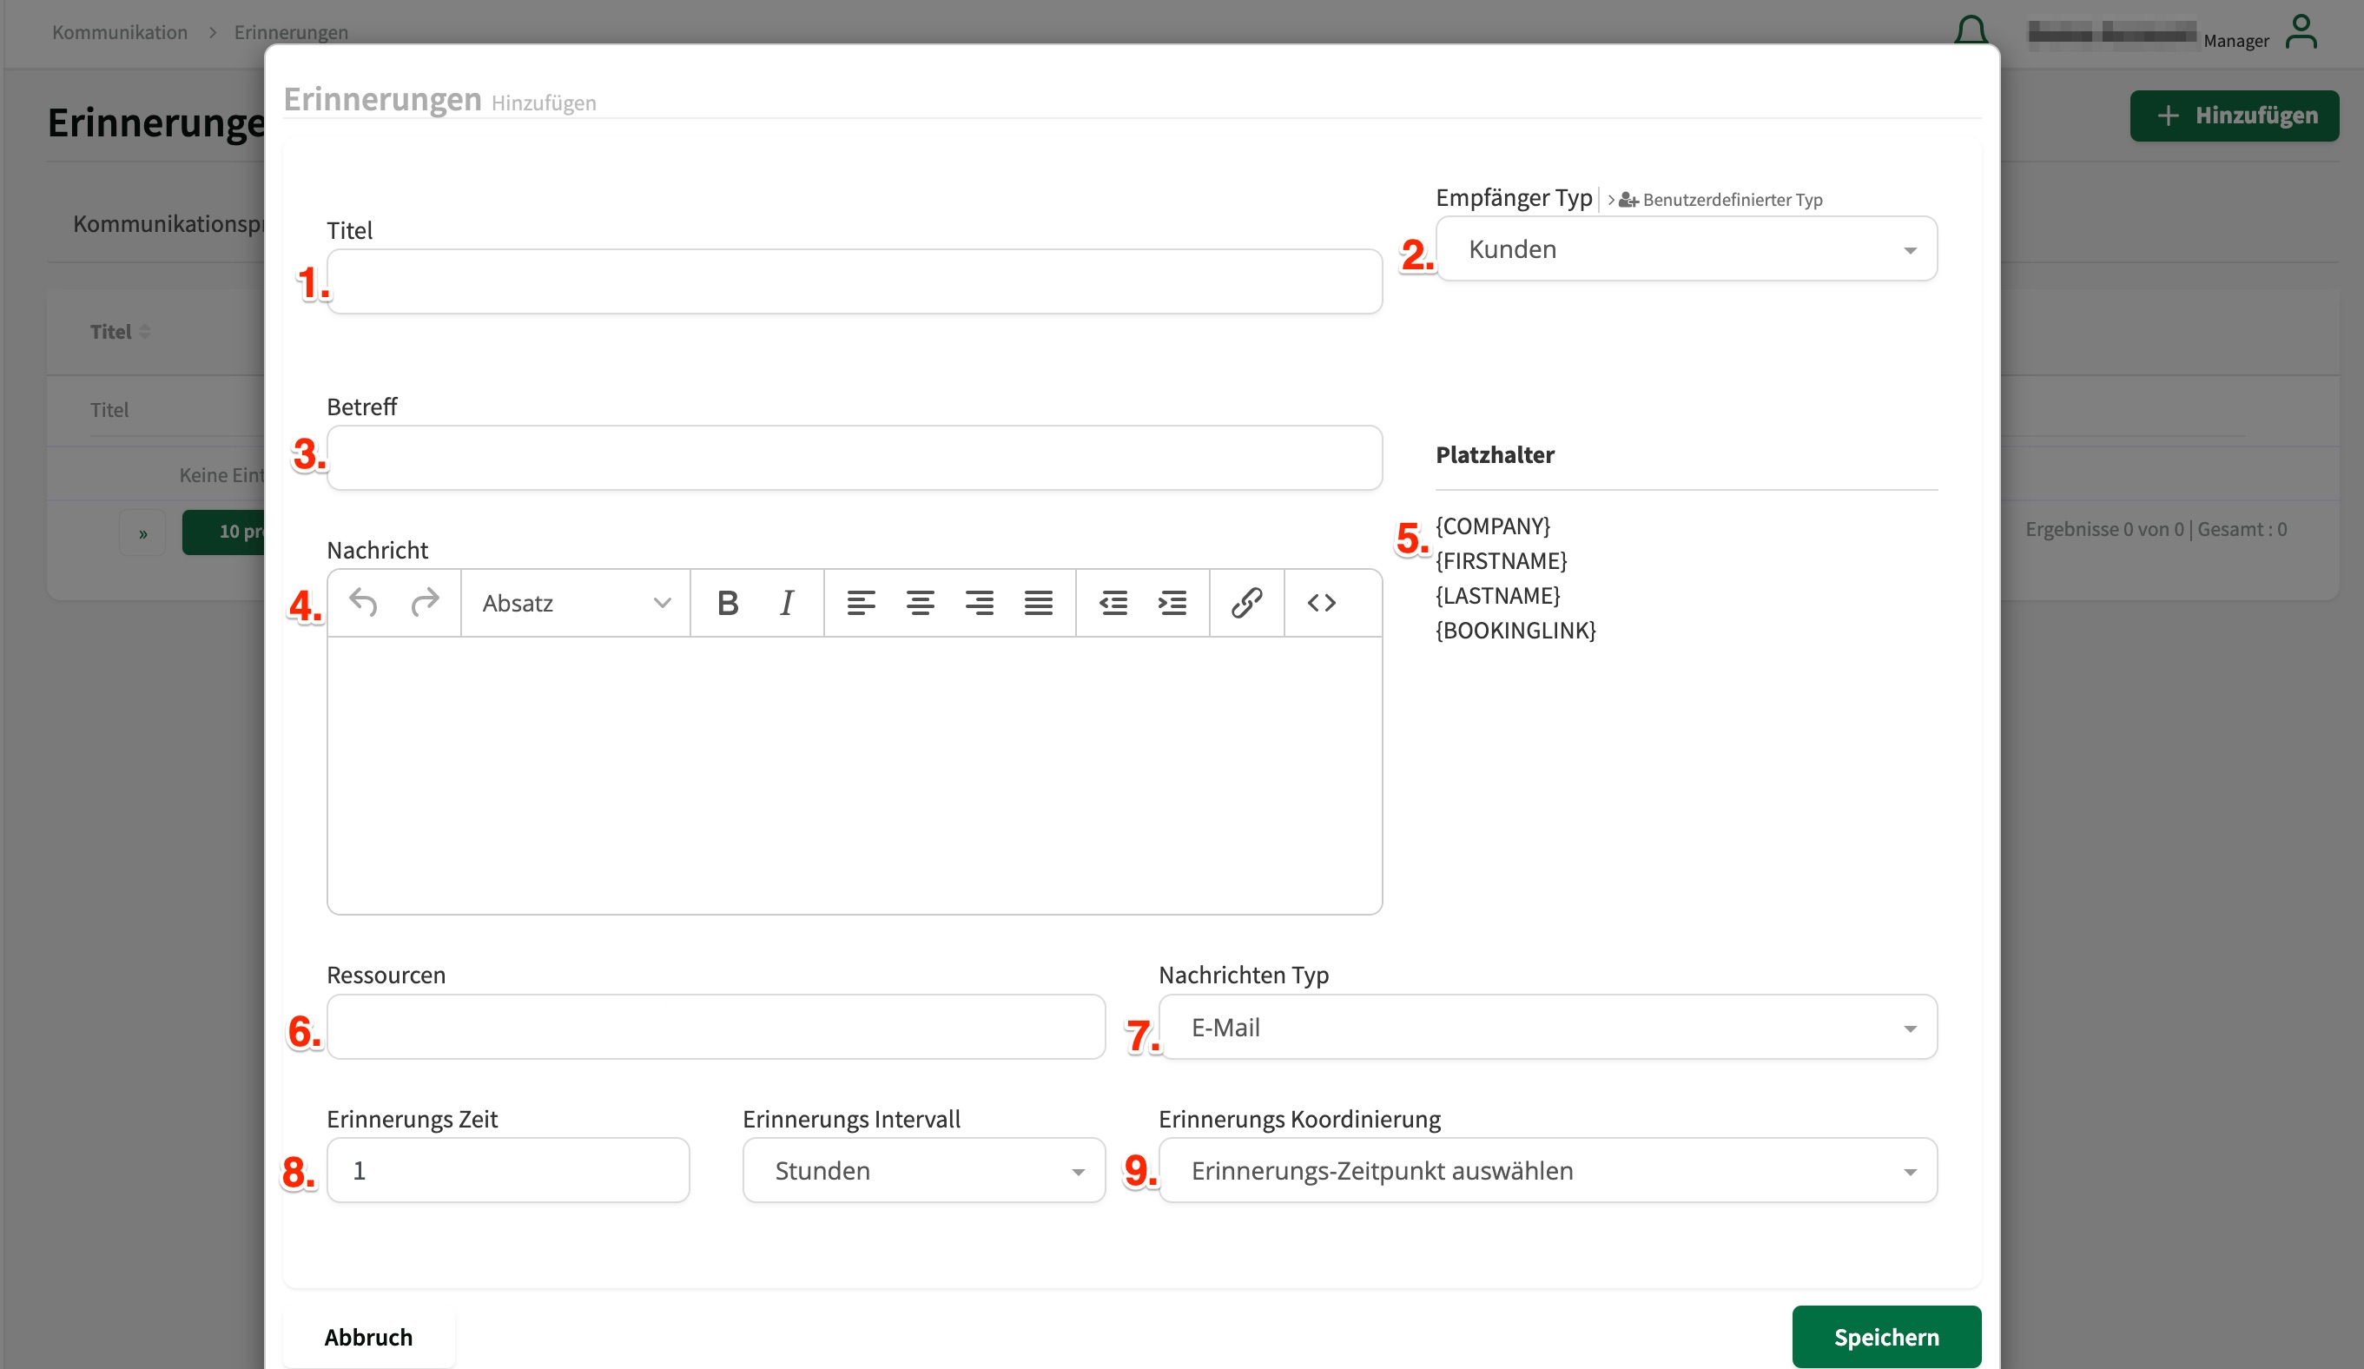Click Benutzerdefinierter Typ link
Screen dimensions: 2364x1369
click(x=1731, y=200)
